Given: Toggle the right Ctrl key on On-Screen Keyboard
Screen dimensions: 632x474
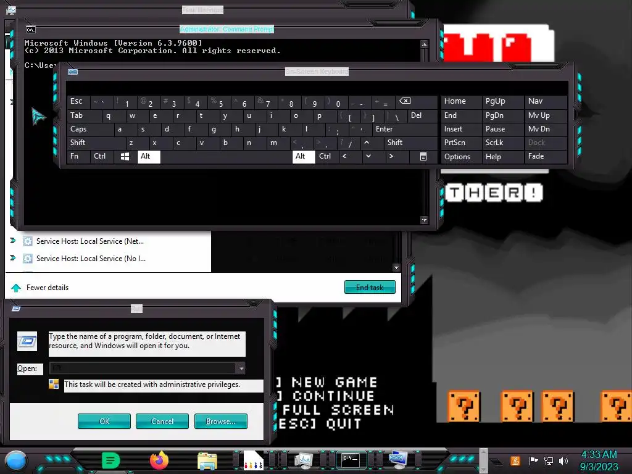Looking at the screenshot, I should point(327,156).
